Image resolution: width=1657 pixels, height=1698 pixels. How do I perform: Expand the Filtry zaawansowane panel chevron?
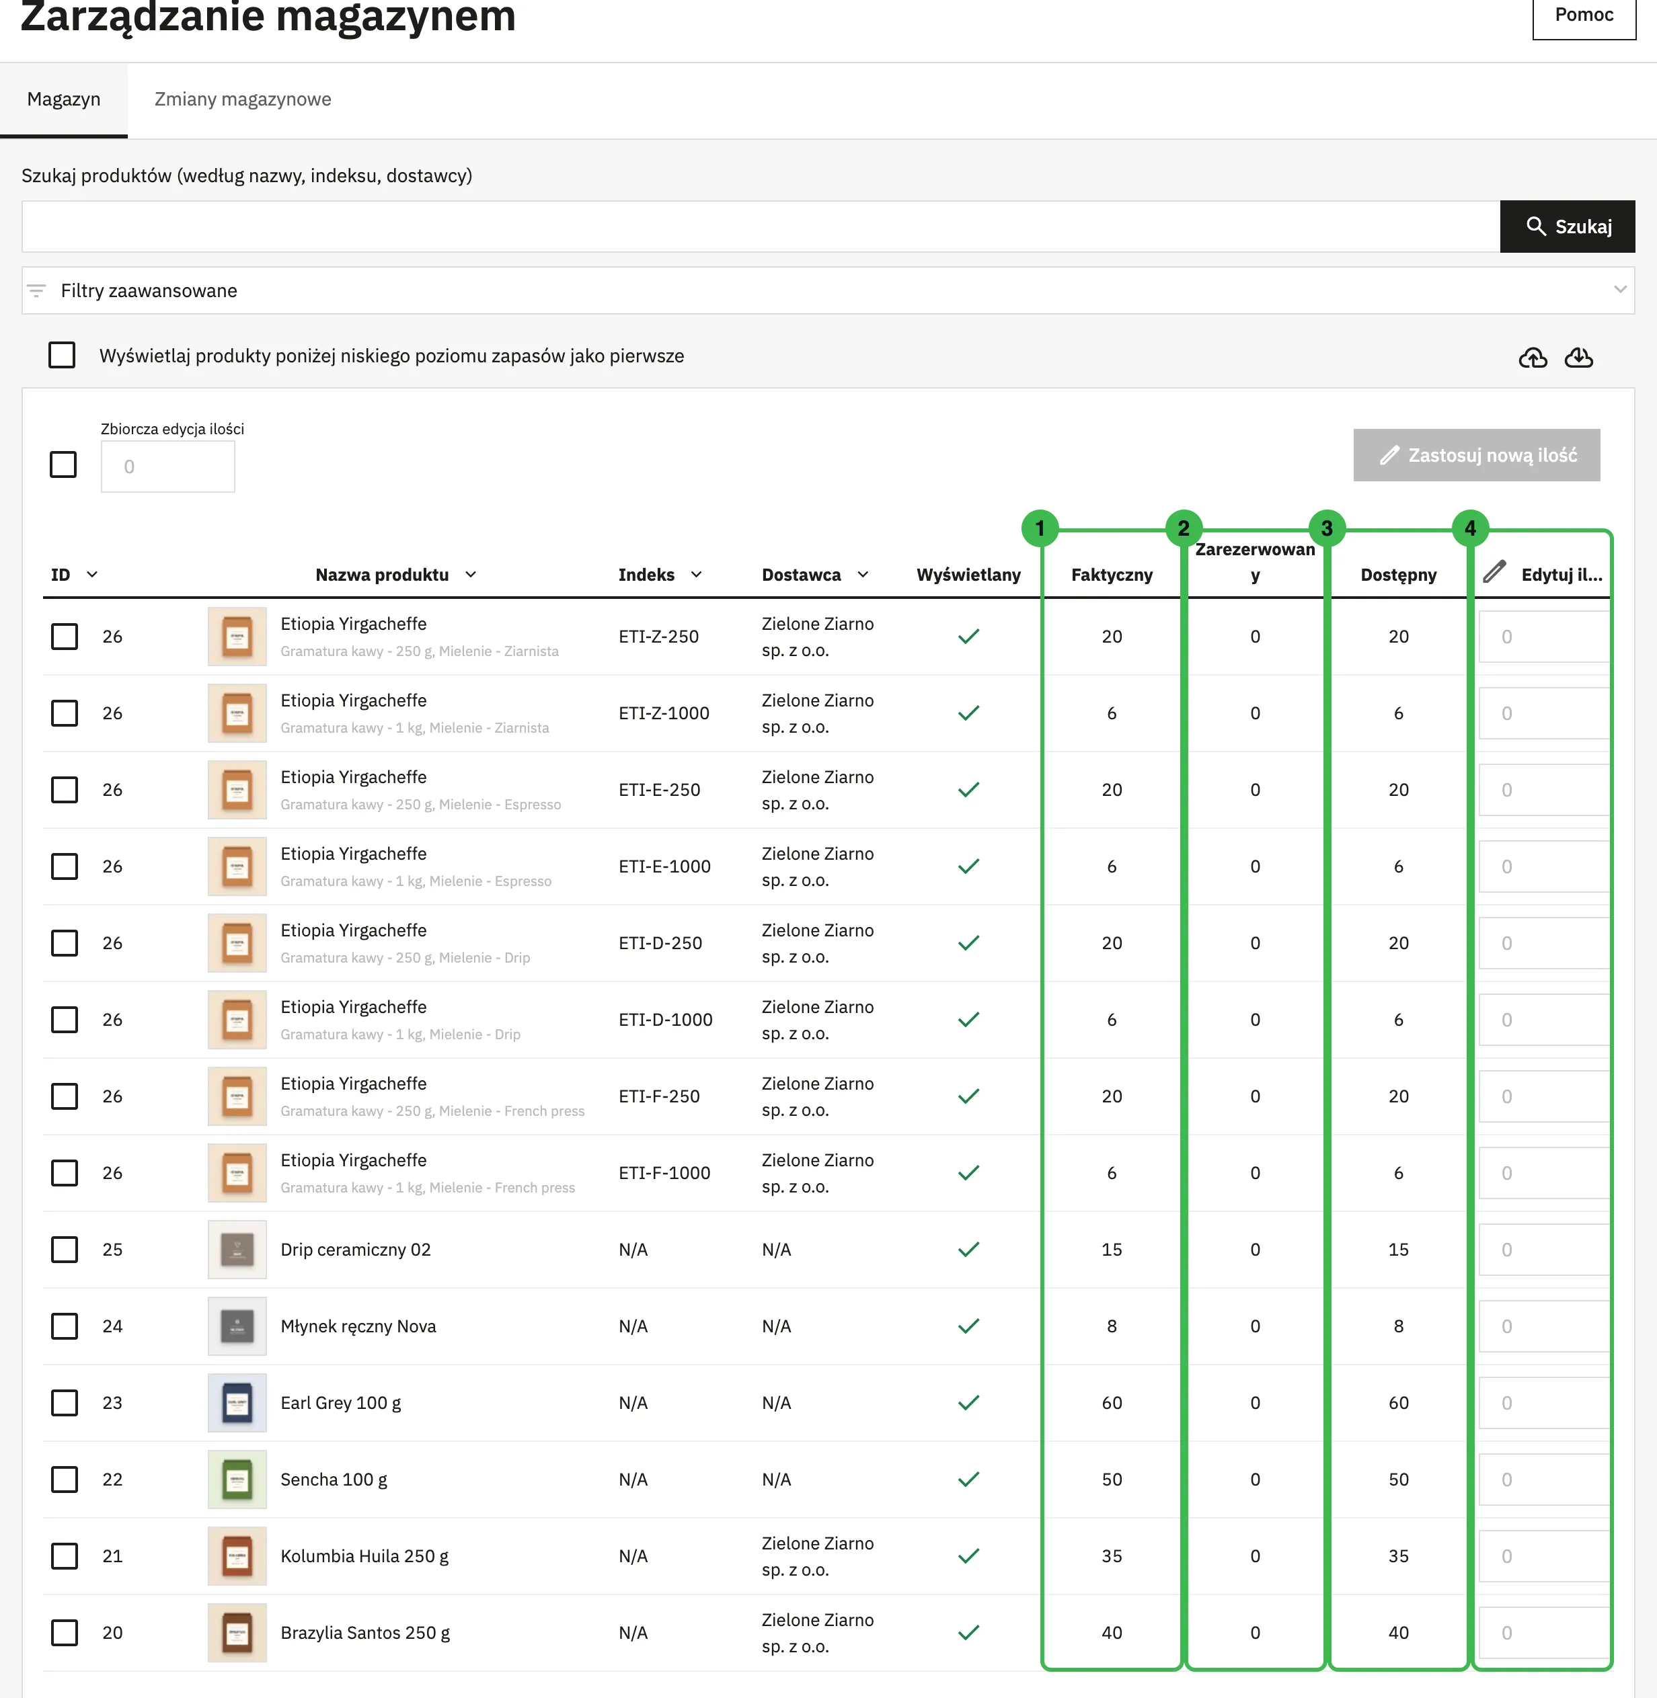point(1619,290)
